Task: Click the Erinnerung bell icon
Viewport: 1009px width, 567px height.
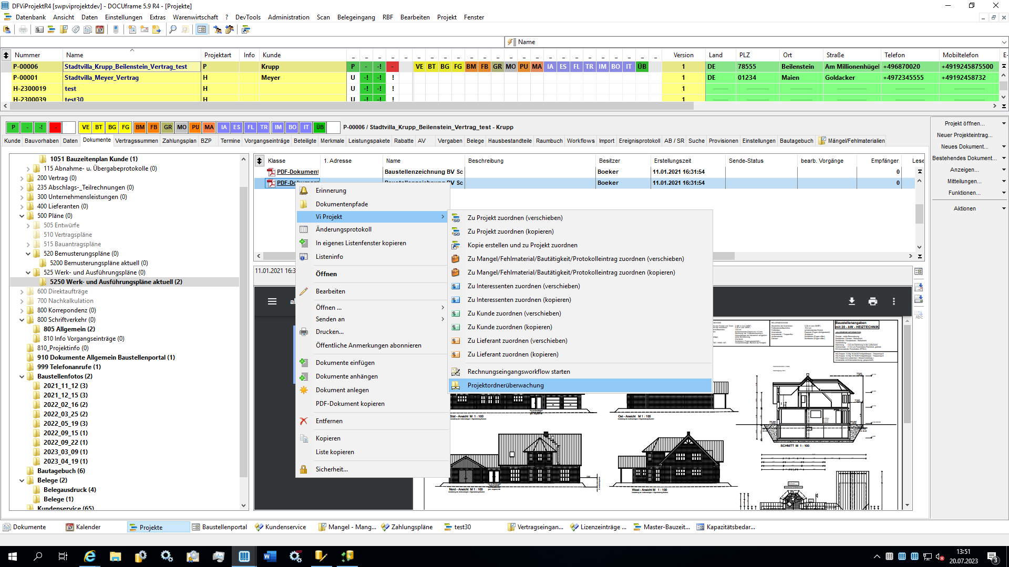Action: click(x=304, y=191)
